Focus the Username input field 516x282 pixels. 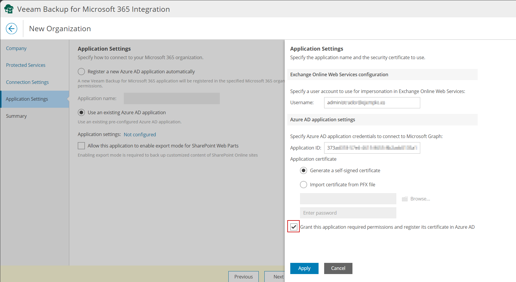pos(372,102)
